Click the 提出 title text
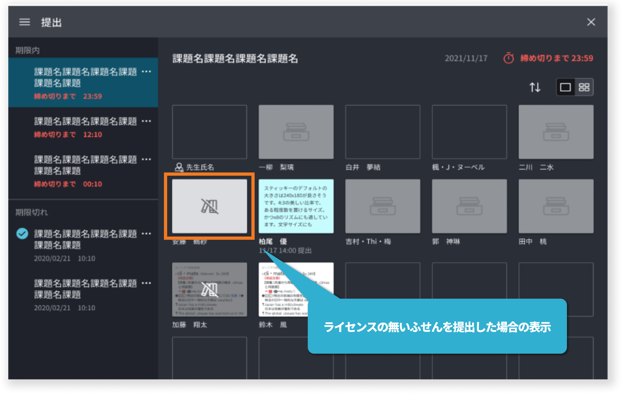Screen dimensions: 622x398 click(51, 22)
